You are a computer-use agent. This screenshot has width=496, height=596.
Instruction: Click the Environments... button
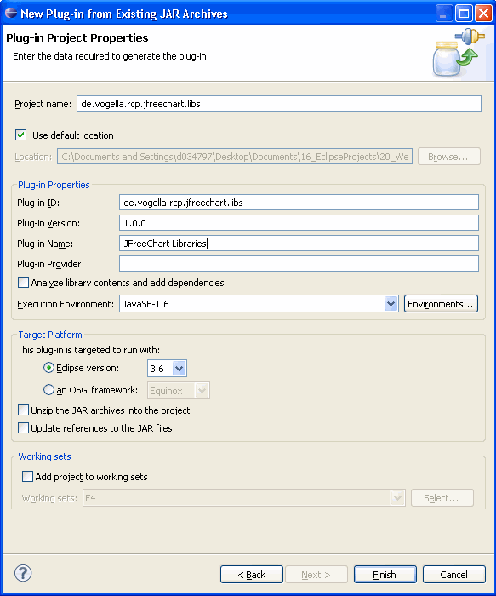click(x=441, y=304)
